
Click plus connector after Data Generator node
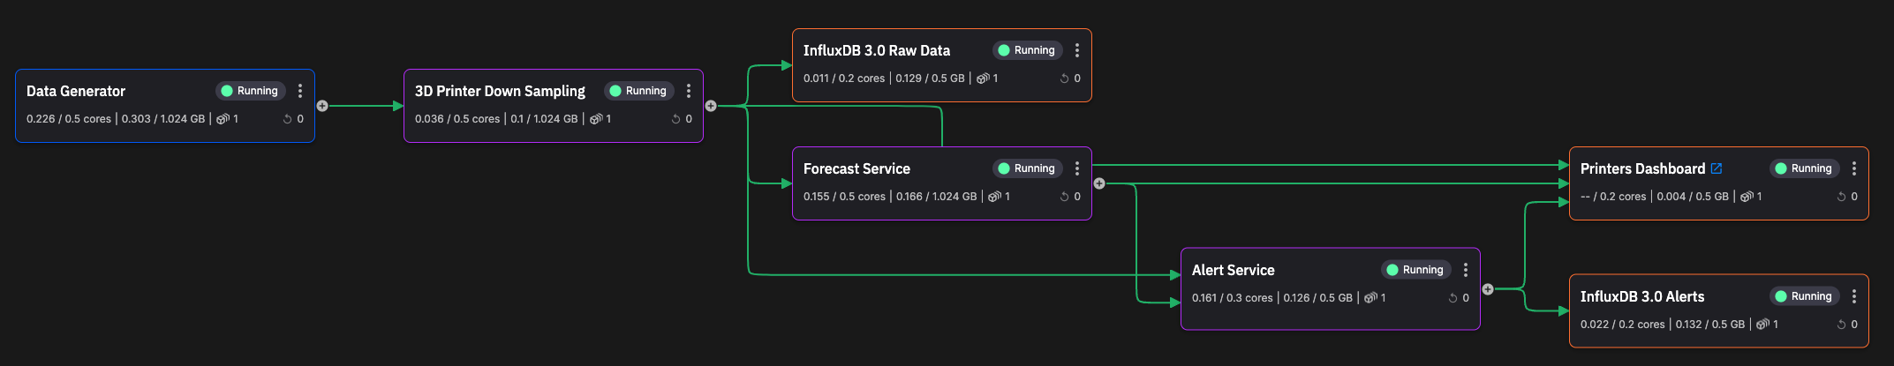[x=322, y=106]
